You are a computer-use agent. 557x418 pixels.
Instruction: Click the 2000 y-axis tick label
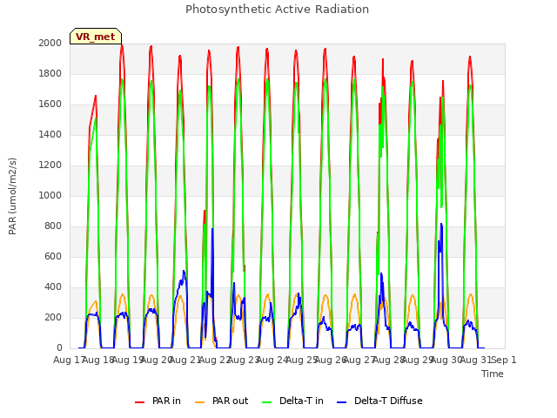click(50, 44)
